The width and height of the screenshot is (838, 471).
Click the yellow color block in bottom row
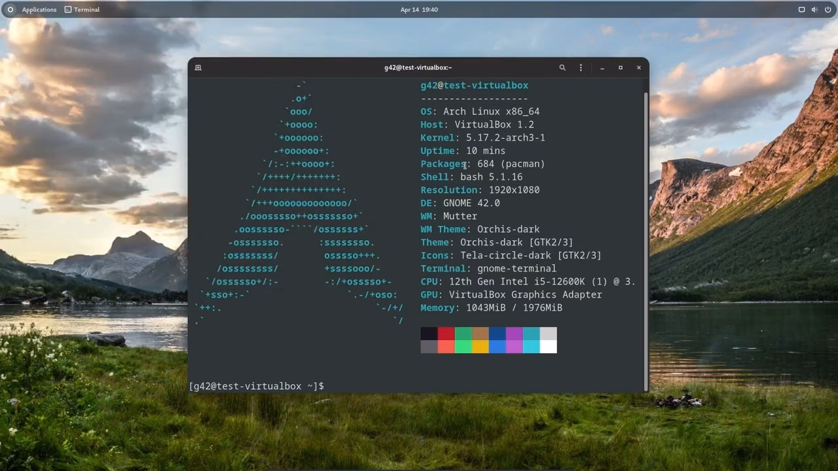(x=480, y=347)
